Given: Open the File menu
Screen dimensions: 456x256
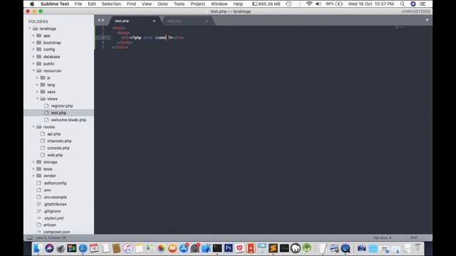Looking at the screenshot, I should coord(78,4).
